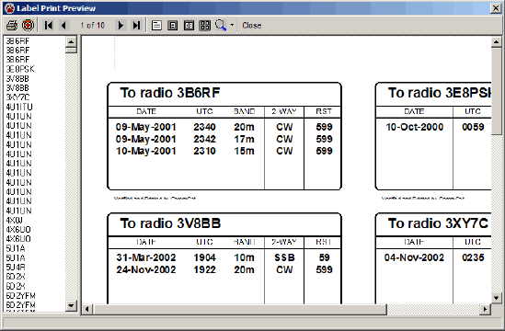Click the 'To radio 3B6RF' label heading
The width and height of the screenshot is (505, 331).
[x=170, y=93]
